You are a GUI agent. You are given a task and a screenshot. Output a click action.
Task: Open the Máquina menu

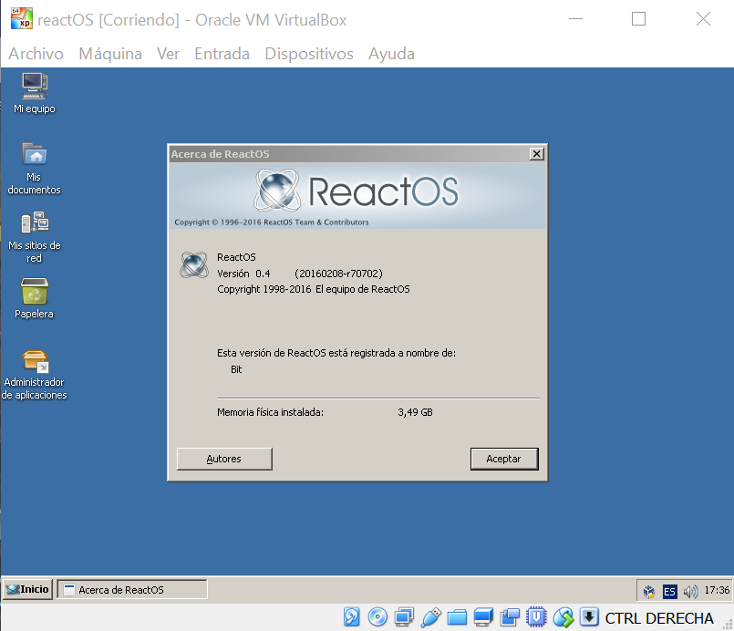click(110, 54)
